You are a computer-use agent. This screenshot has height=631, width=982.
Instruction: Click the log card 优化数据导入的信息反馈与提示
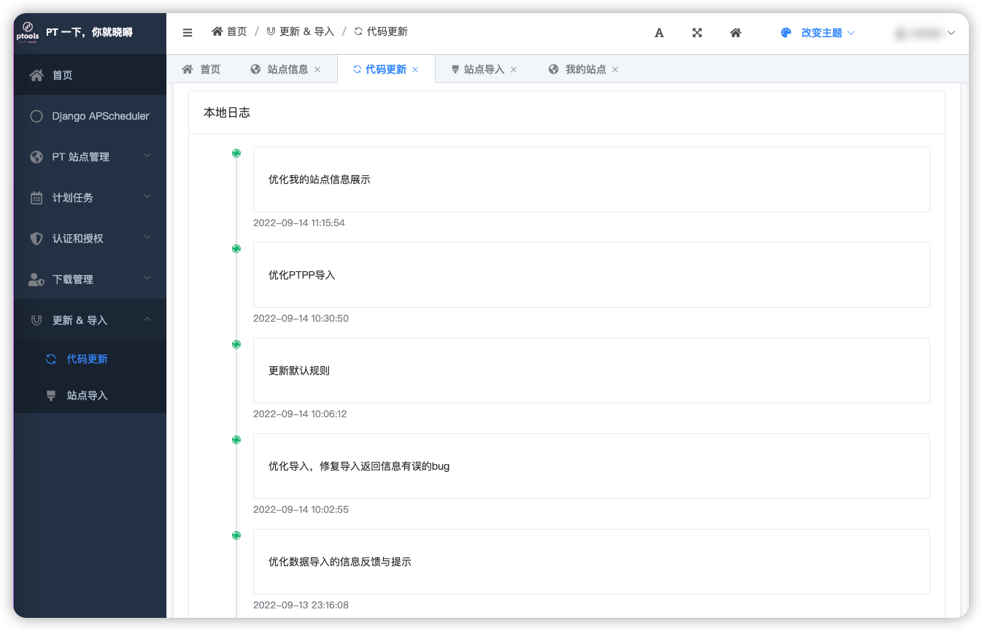click(x=591, y=562)
